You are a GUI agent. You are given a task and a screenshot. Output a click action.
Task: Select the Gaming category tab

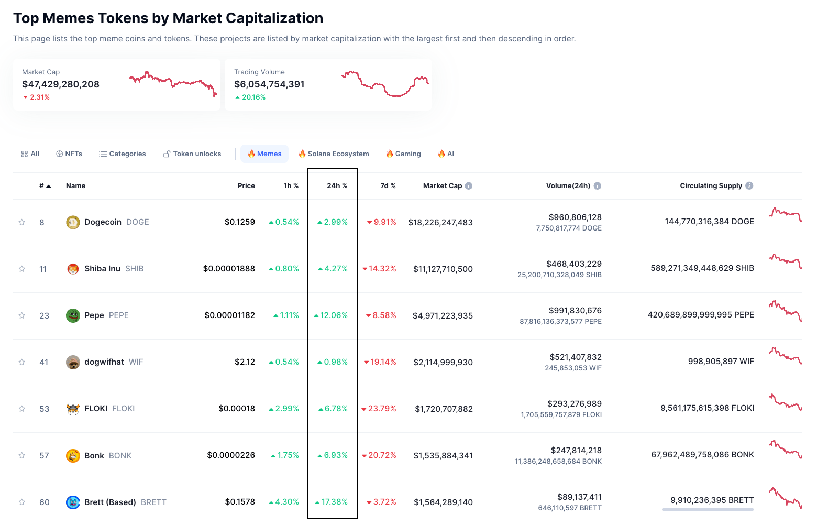[x=403, y=154]
